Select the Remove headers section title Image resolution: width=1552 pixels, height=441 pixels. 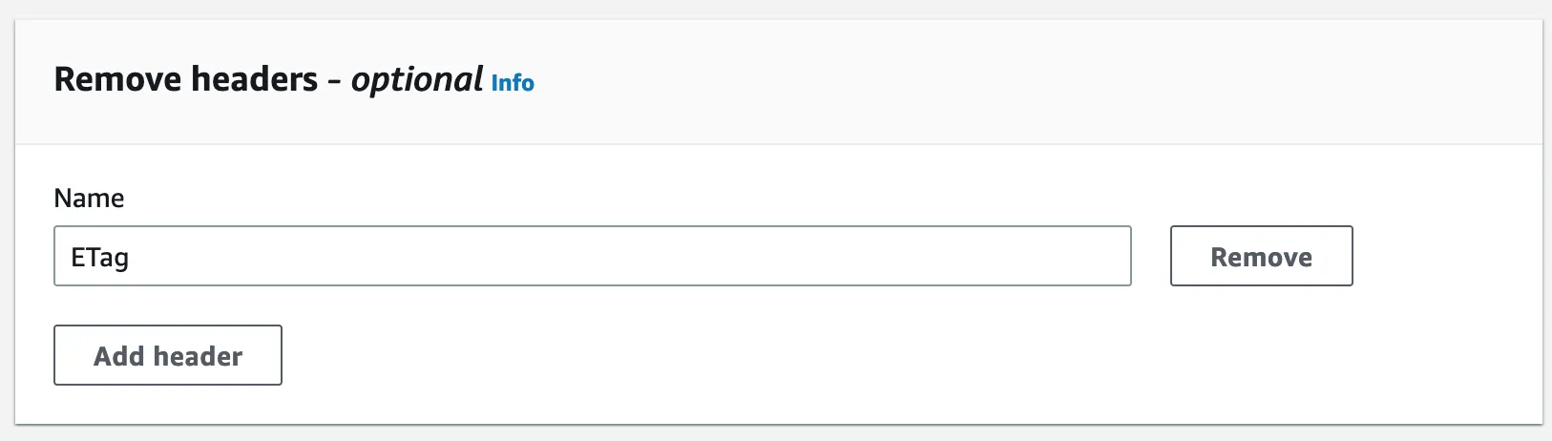pyautogui.click(x=186, y=79)
